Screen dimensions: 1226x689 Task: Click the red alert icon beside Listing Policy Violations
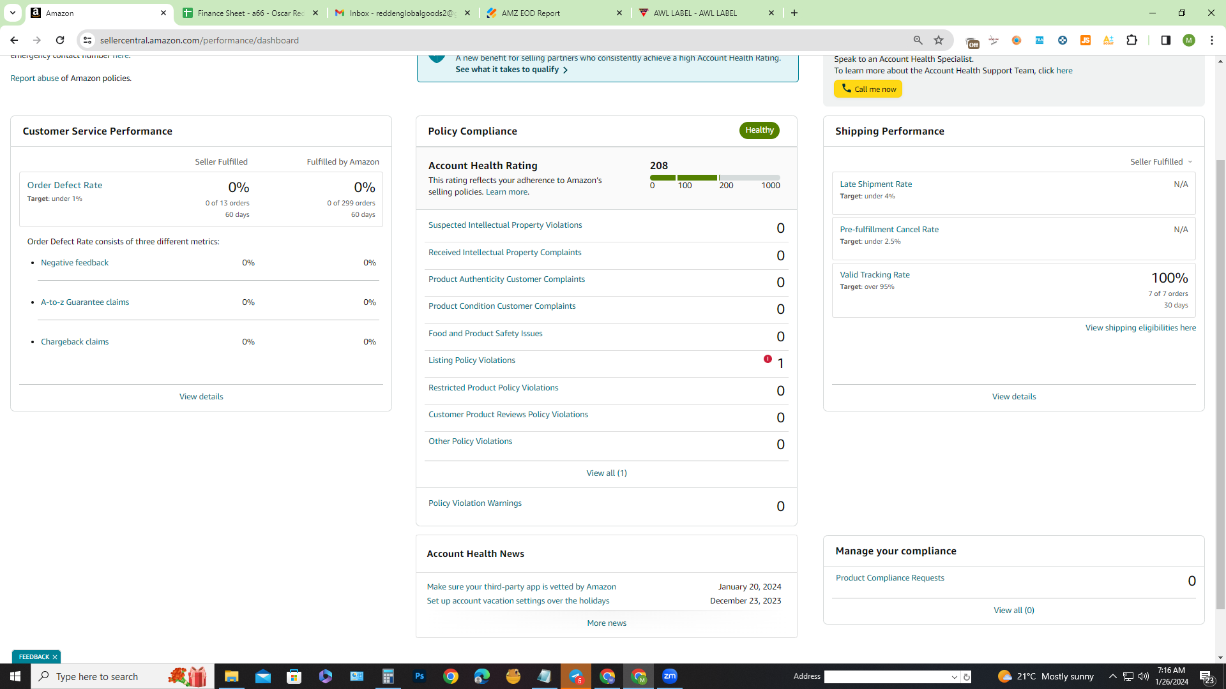point(768,359)
